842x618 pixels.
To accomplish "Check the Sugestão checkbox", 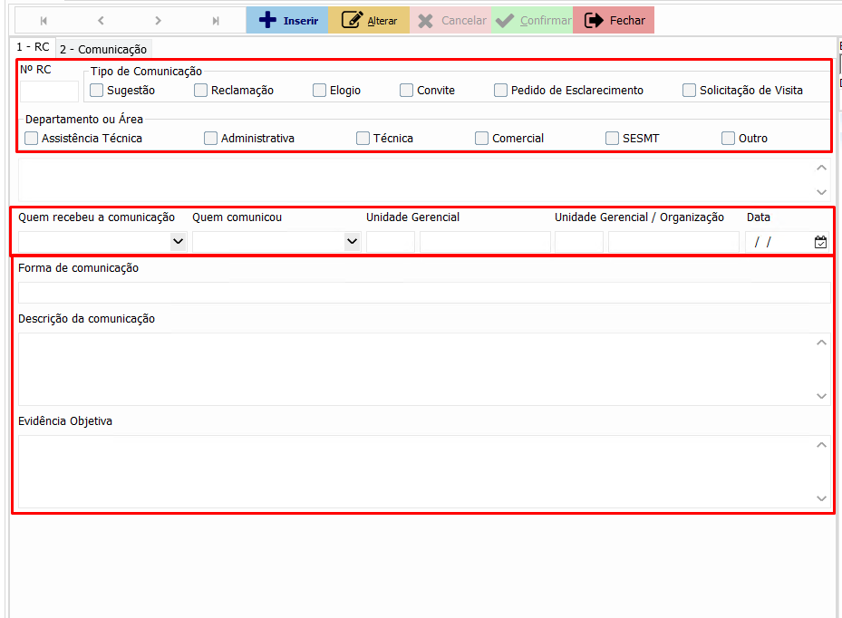I will (x=97, y=90).
